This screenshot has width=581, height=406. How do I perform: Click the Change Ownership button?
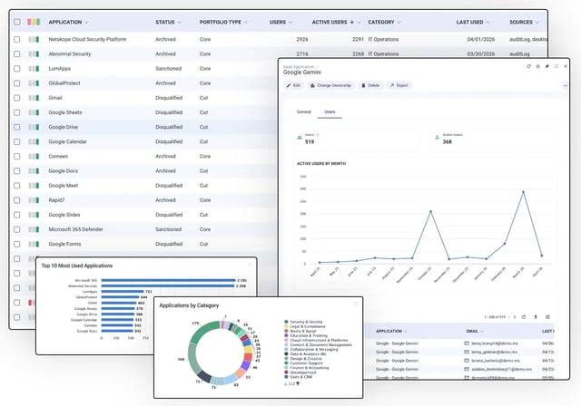pos(330,85)
